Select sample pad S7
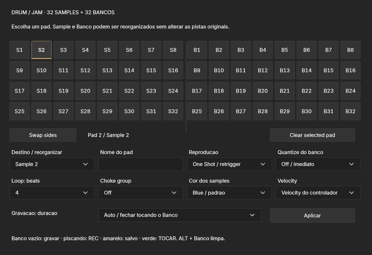Viewport: 372px width, 255px height. 151,50
